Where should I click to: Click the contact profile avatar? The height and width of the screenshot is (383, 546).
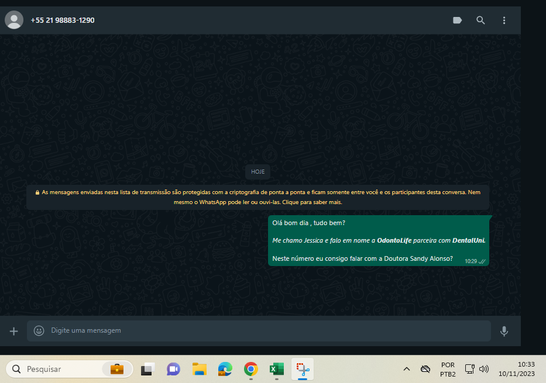pyautogui.click(x=14, y=20)
